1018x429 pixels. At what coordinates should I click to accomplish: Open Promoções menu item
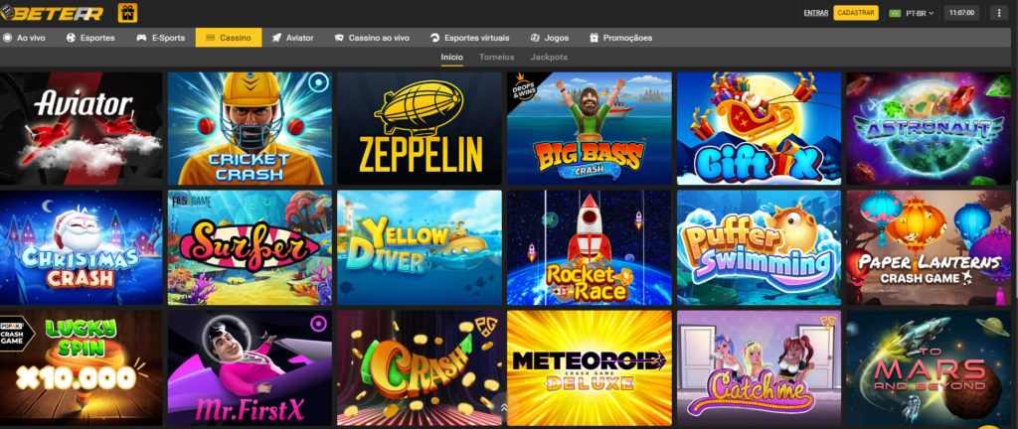coord(620,38)
